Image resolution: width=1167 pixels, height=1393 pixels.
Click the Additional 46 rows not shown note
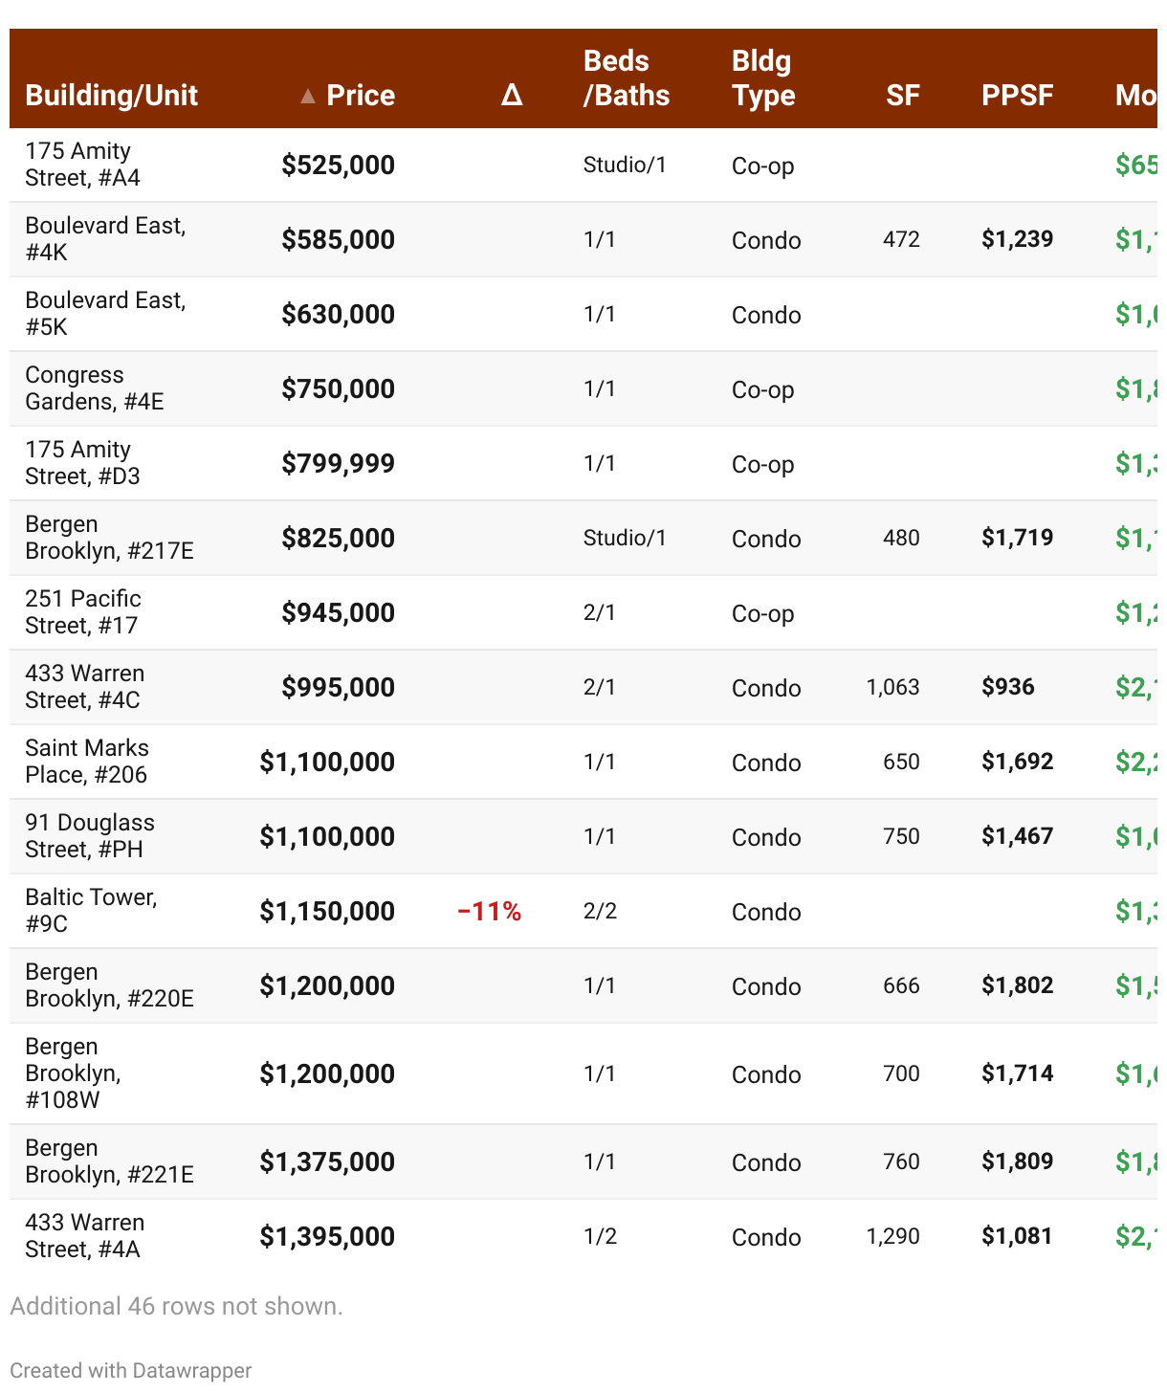(x=176, y=1306)
